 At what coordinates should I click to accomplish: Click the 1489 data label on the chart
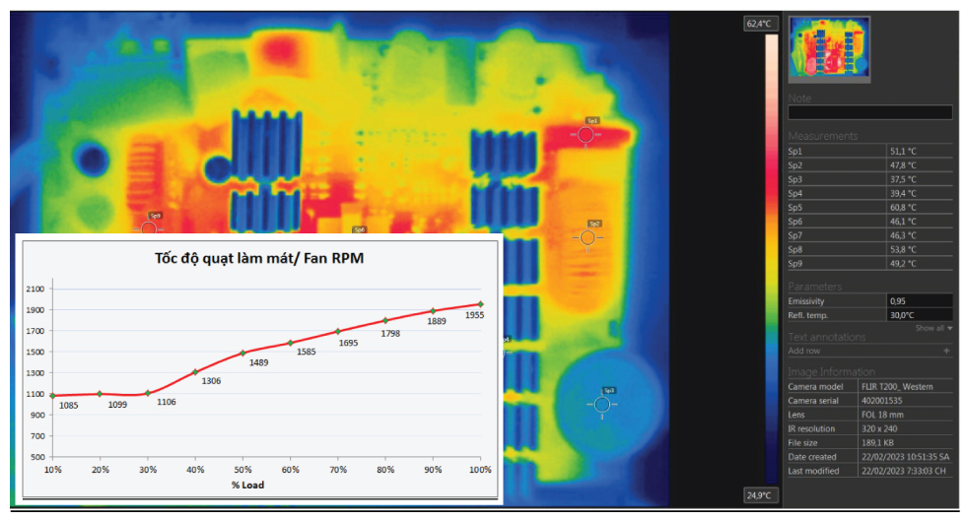coord(258,363)
